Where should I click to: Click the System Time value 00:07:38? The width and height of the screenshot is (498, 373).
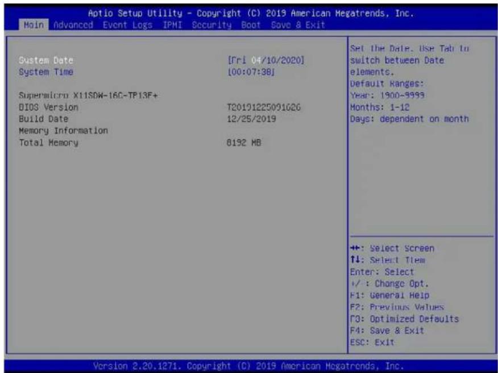click(x=251, y=72)
